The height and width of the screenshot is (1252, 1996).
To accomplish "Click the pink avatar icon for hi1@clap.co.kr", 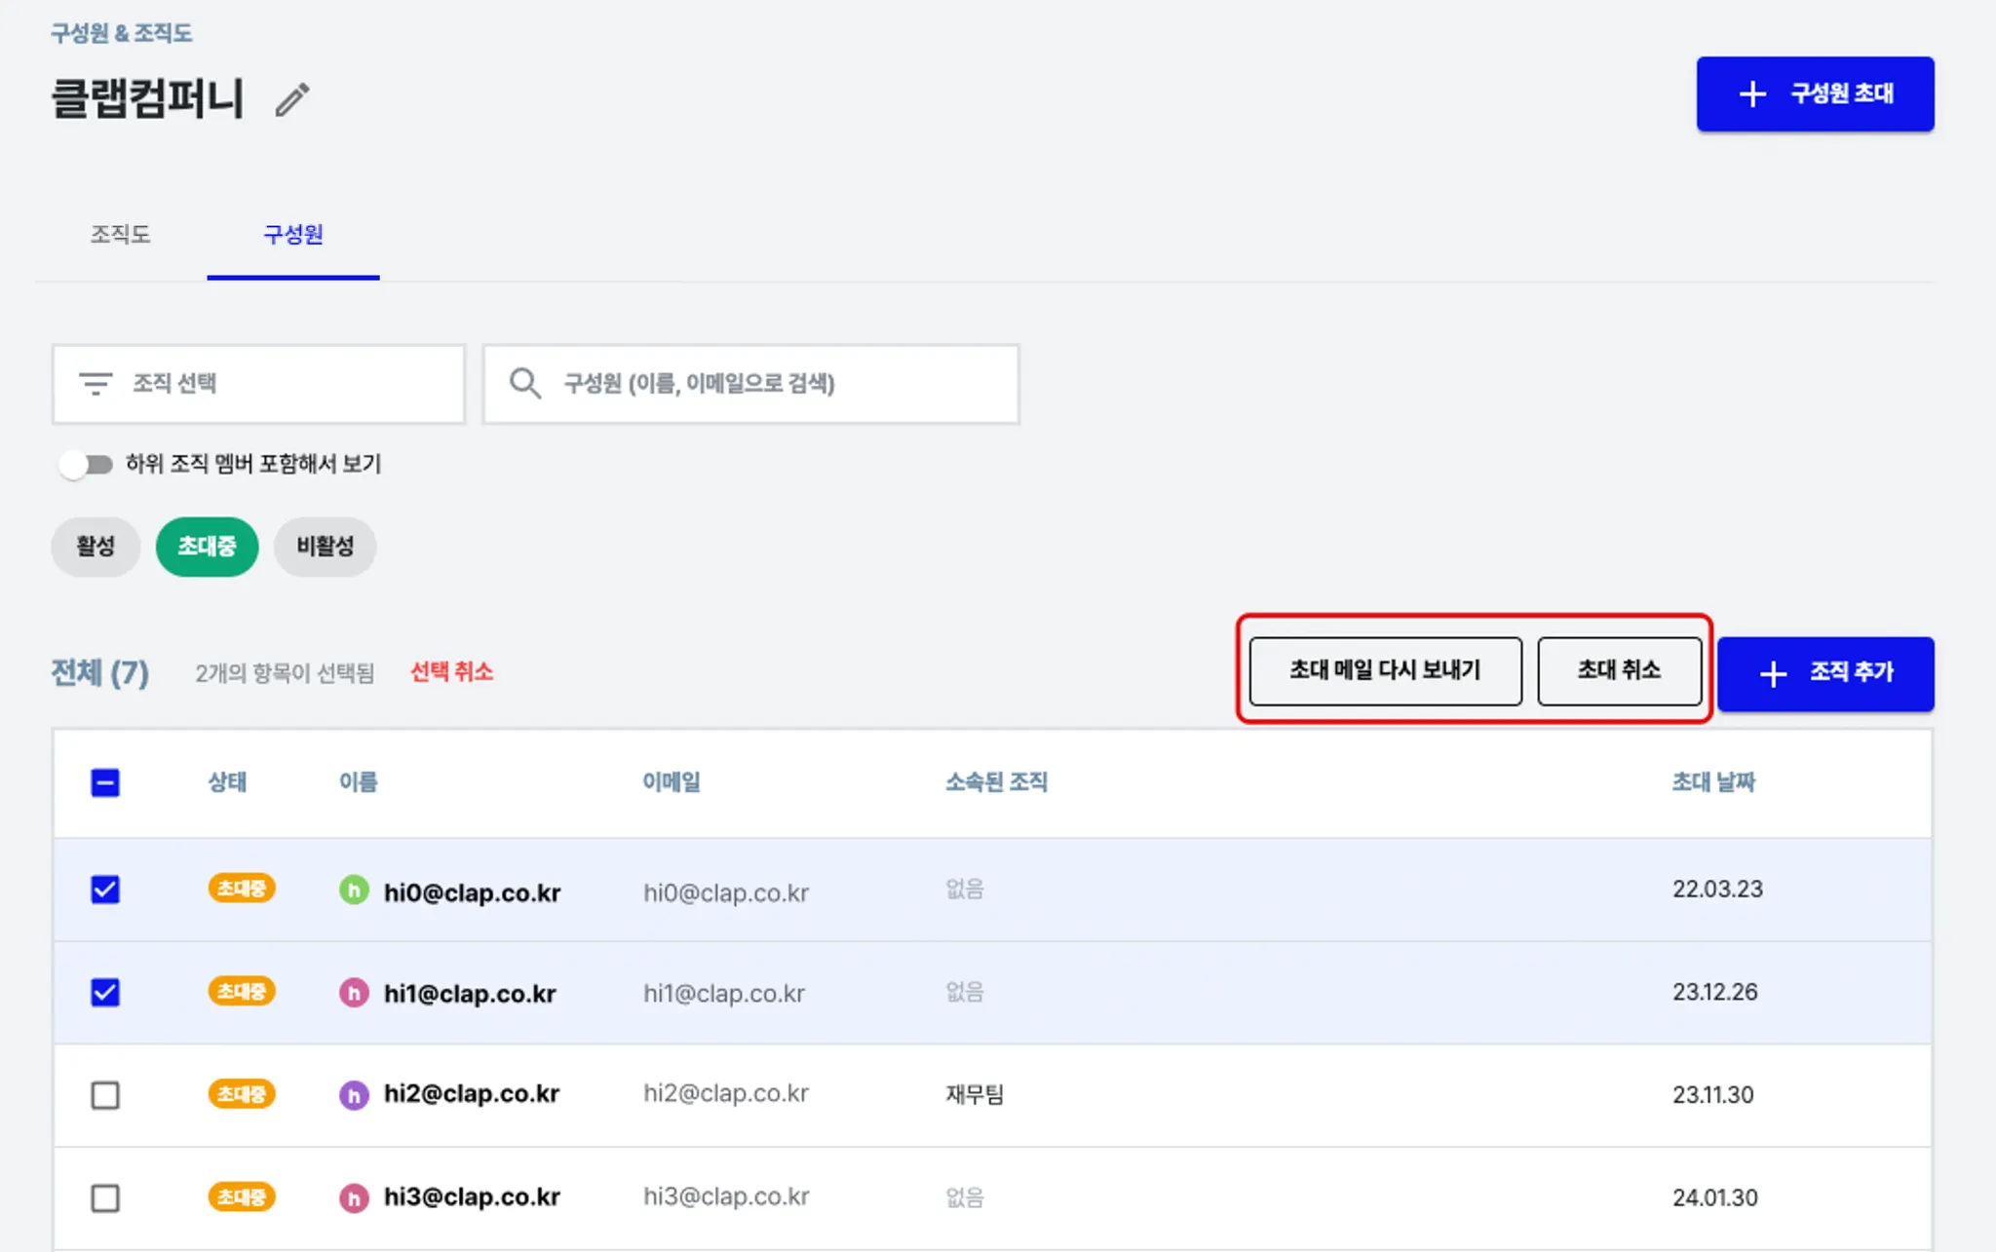I will pyautogui.click(x=354, y=993).
